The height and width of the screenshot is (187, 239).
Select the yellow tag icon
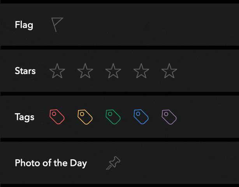pyautogui.click(x=85, y=117)
